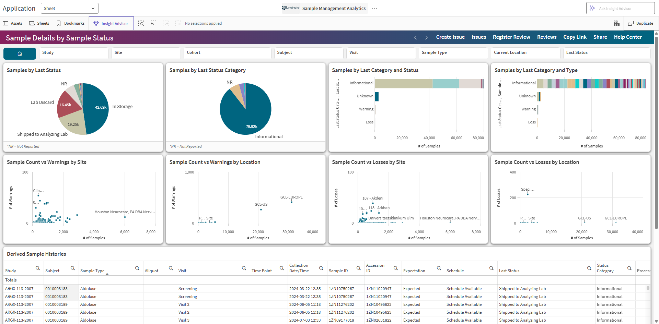
Task: Search the Accession ID column
Action: tap(396, 268)
